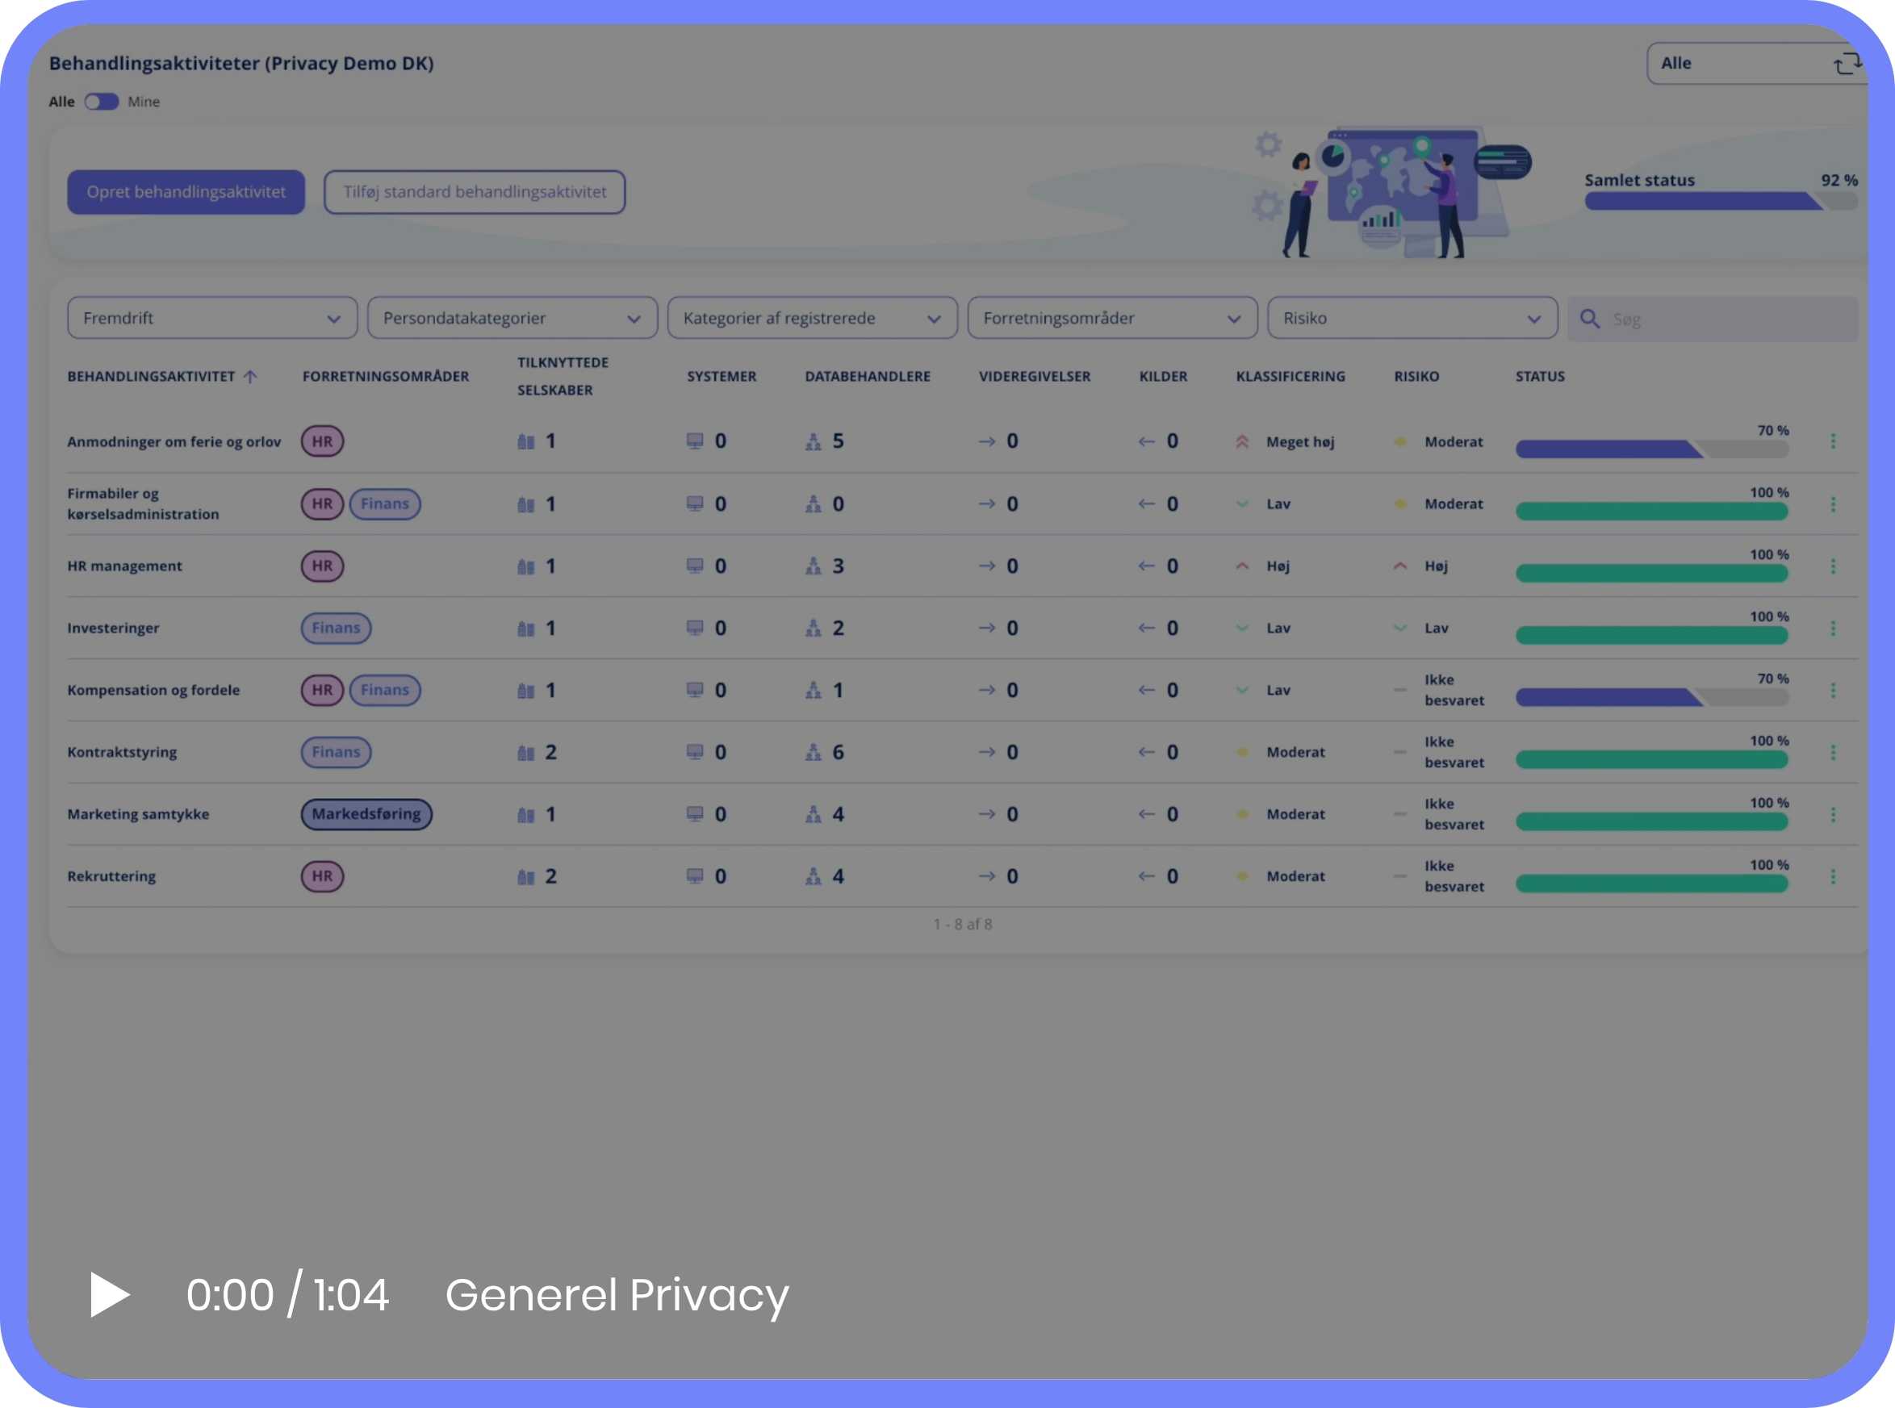Open three-dot menu for Firmabiler row
This screenshot has height=1408, width=1895.
[x=1833, y=503]
